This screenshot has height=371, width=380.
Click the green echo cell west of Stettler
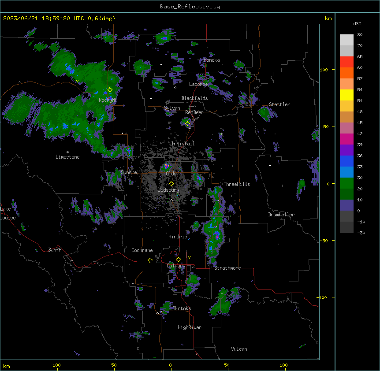pyautogui.click(x=265, y=113)
